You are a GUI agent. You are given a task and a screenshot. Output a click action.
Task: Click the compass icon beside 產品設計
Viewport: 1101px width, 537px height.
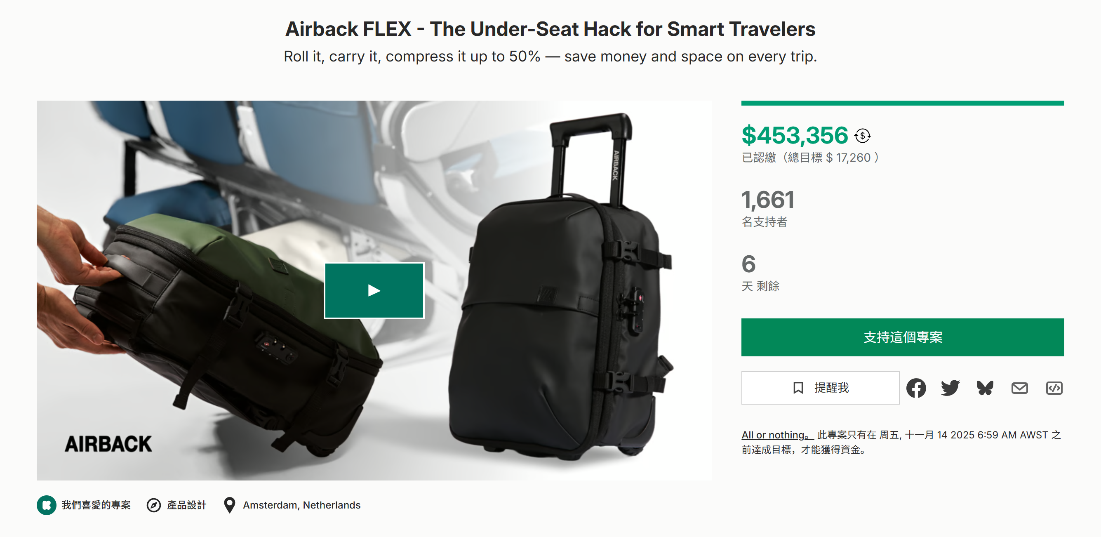(153, 505)
